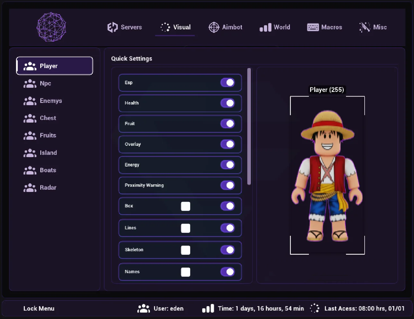Switch off the Names toggle
The height and width of the screenshot is (319, 414).
(x=228, y=272)
